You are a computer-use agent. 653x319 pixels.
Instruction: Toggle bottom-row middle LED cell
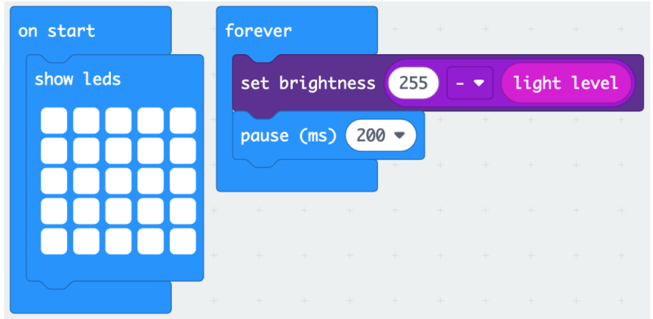118,241
